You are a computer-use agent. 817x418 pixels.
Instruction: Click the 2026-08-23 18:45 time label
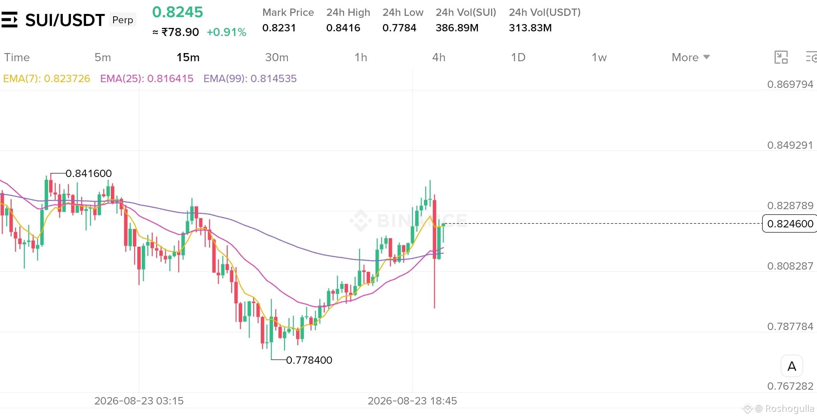pos(412,401)
